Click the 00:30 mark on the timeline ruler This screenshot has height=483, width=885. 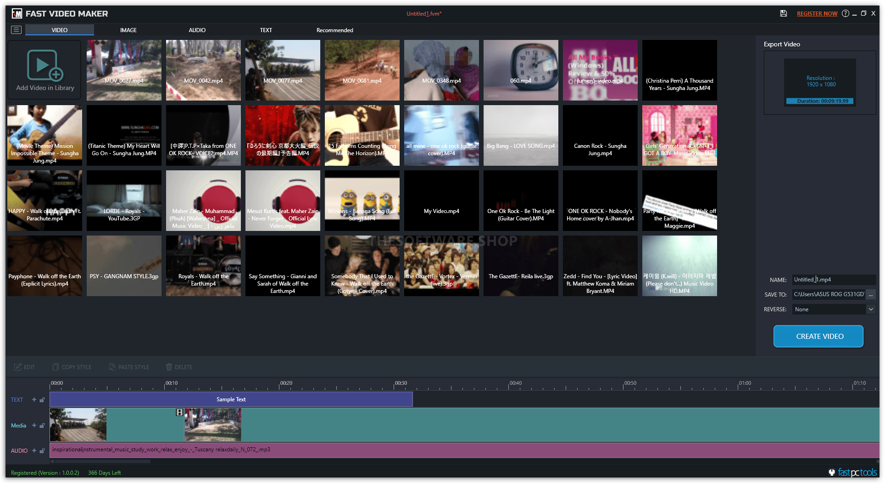(x=401, y=383)
